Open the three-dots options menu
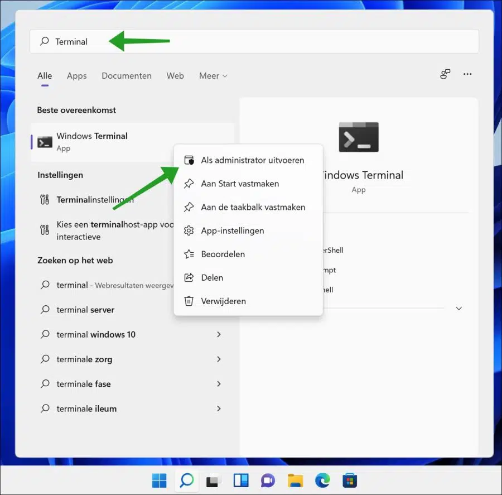The width and height of the screenshot is (502, 495). point(467,74)
